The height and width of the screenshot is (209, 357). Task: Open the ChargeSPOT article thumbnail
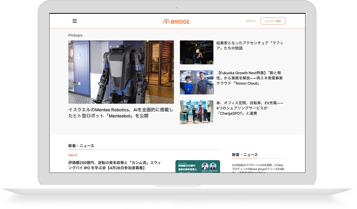point(197,112)
